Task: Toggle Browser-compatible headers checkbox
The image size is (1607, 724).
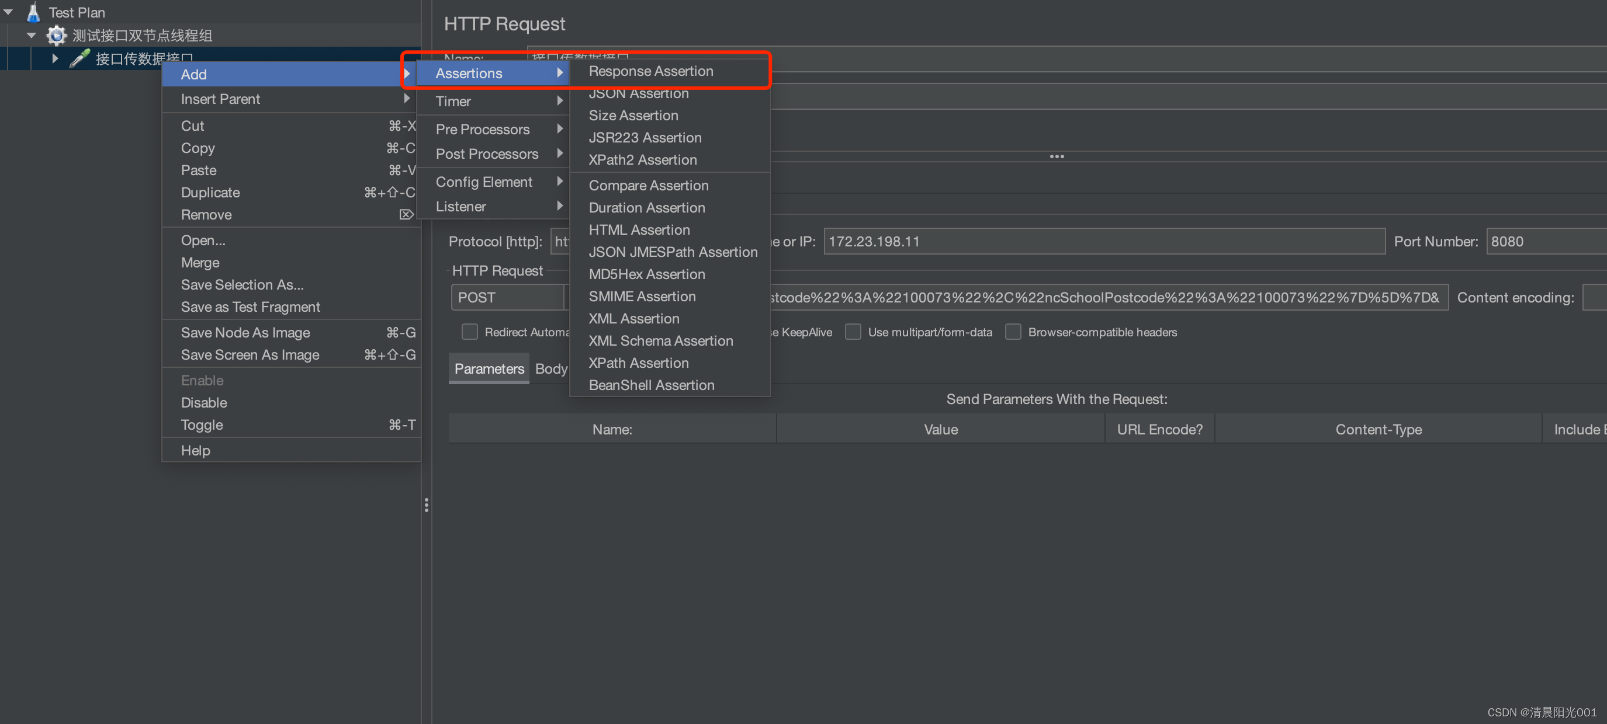Action: coord(1013,332)
